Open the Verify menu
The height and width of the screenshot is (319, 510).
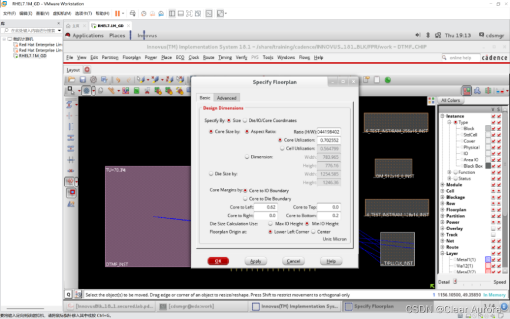[x=241, y=57]
